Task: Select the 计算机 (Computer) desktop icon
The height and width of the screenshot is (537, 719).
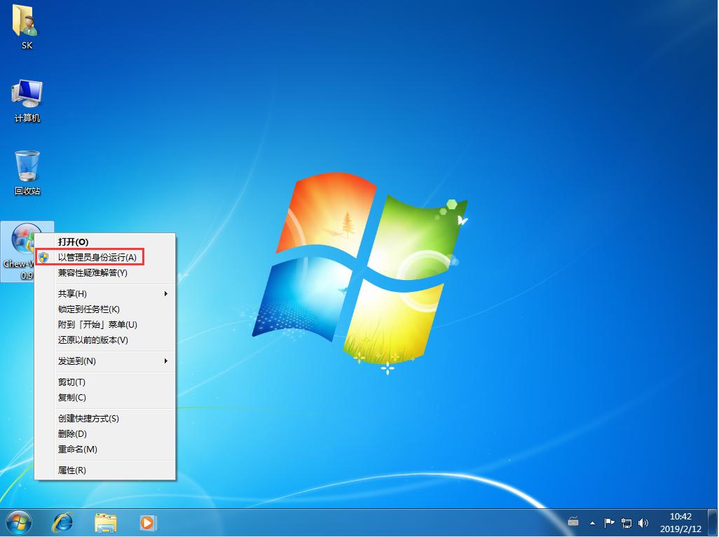Action: (x=27, y=95)
